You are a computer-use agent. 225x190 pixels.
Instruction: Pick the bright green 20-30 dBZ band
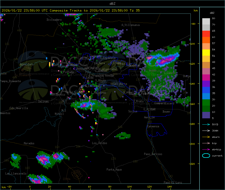click(206, 102)
